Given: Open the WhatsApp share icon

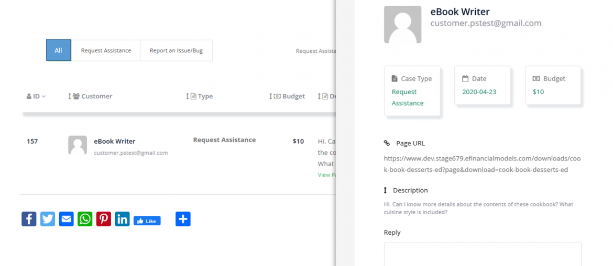Looking at the screenshot, I should point(85,219).
